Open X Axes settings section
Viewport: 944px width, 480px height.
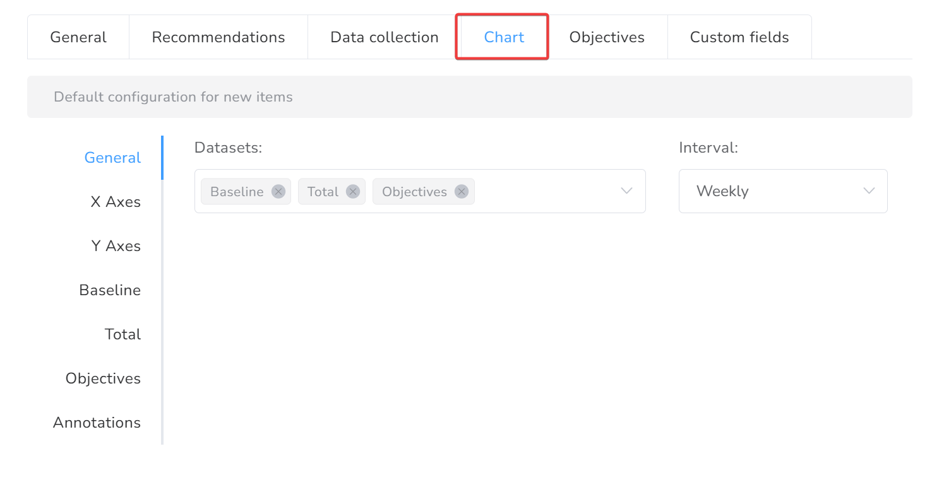(116, 202)
